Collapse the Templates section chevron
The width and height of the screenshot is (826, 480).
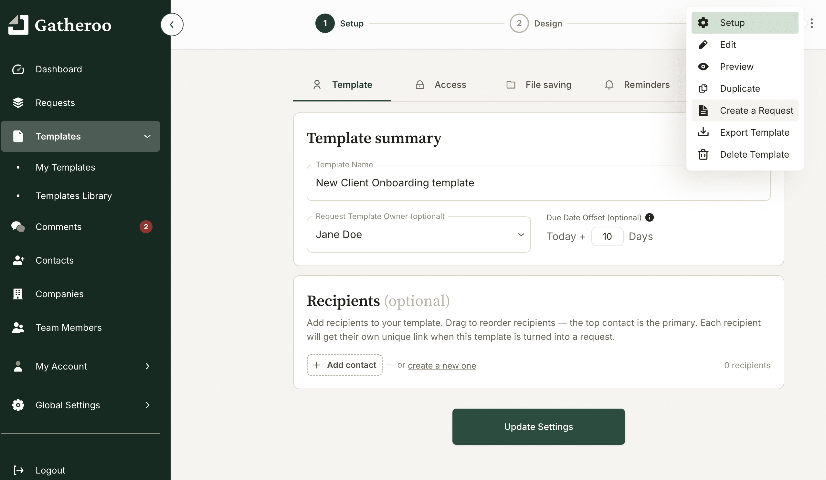tap(147, 137)
